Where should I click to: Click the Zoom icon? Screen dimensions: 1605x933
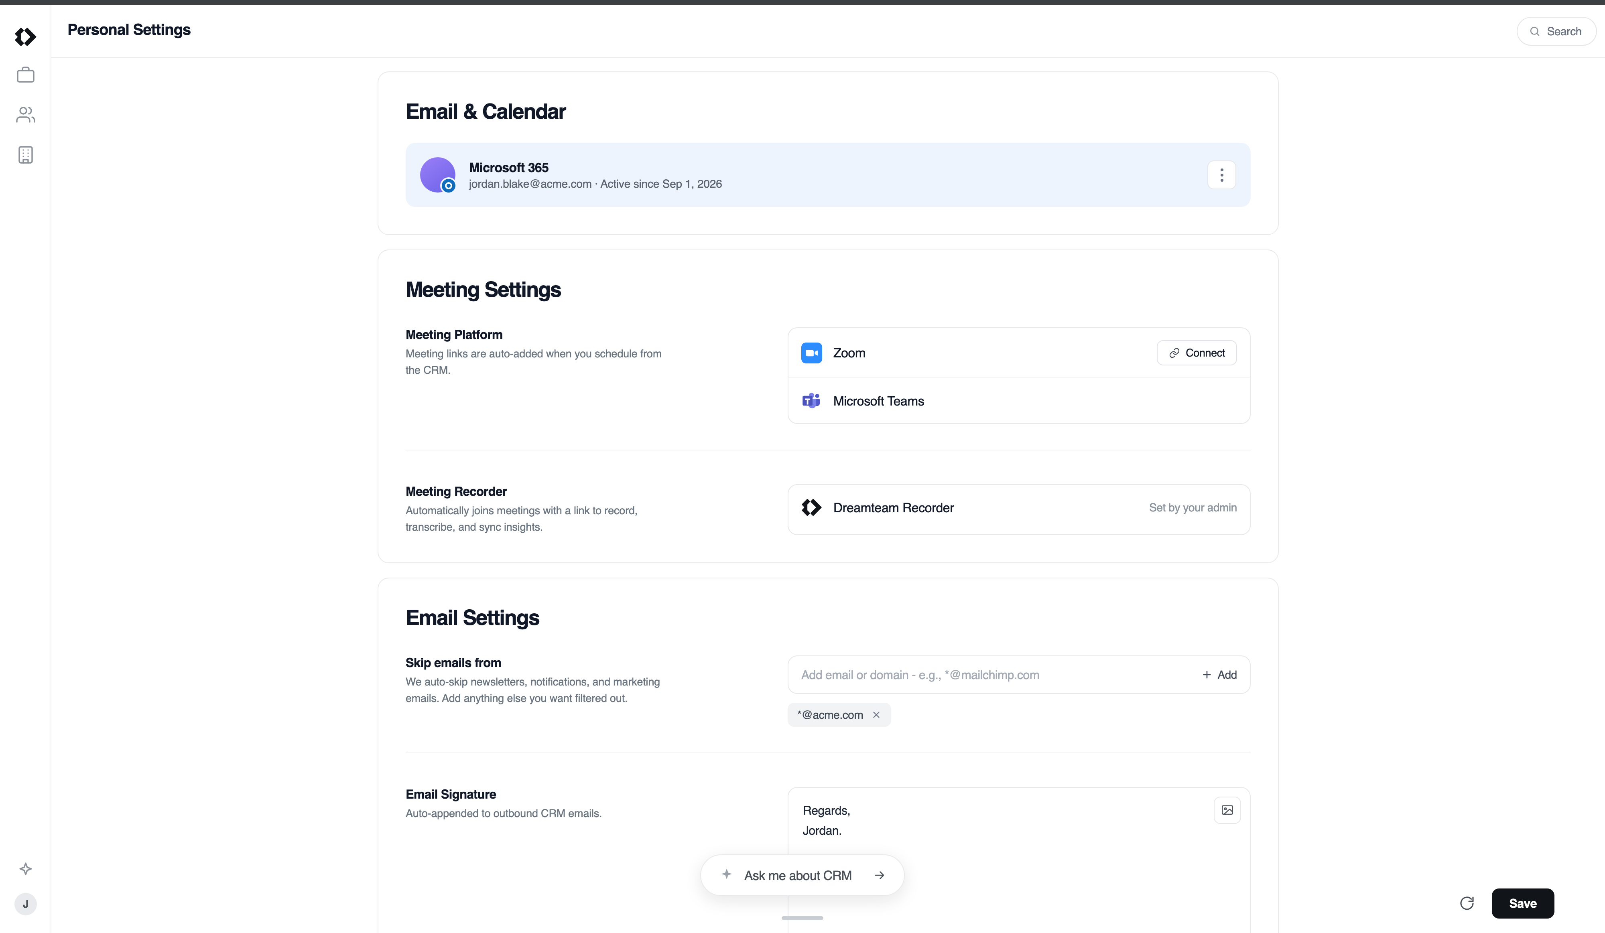click(x=811, y=353)
